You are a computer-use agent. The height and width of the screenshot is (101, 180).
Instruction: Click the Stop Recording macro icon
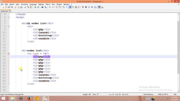pos(86,7)
